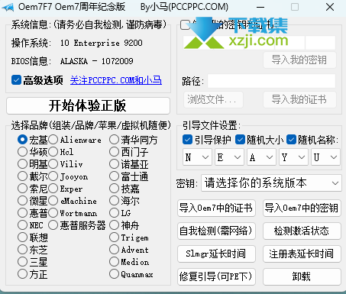Image resolution: width=346 pixels, height=294 pixels.
Task: Select 联想 as the brand
Action: [22, 237]
